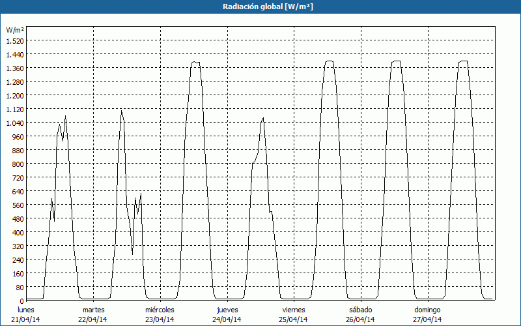The image size is (521, 326).
Task: Click the 480 y-axis tick label
Action: 18,218
